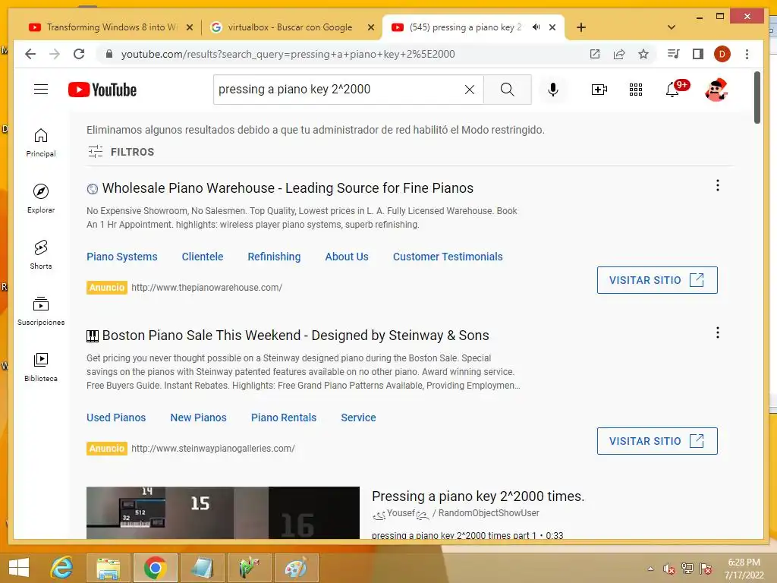This screenshot has height=583, width=777.
Task: Click the page vertical scrollbar
Action: [x=757, y=97]
